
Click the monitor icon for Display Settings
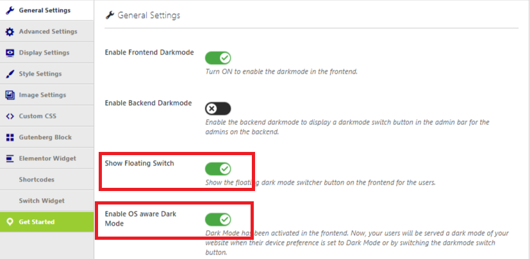tap(10, 53)
